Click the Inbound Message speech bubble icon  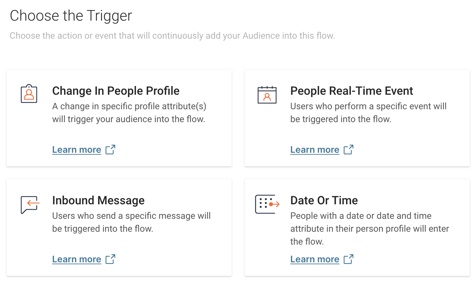point(30,204)
